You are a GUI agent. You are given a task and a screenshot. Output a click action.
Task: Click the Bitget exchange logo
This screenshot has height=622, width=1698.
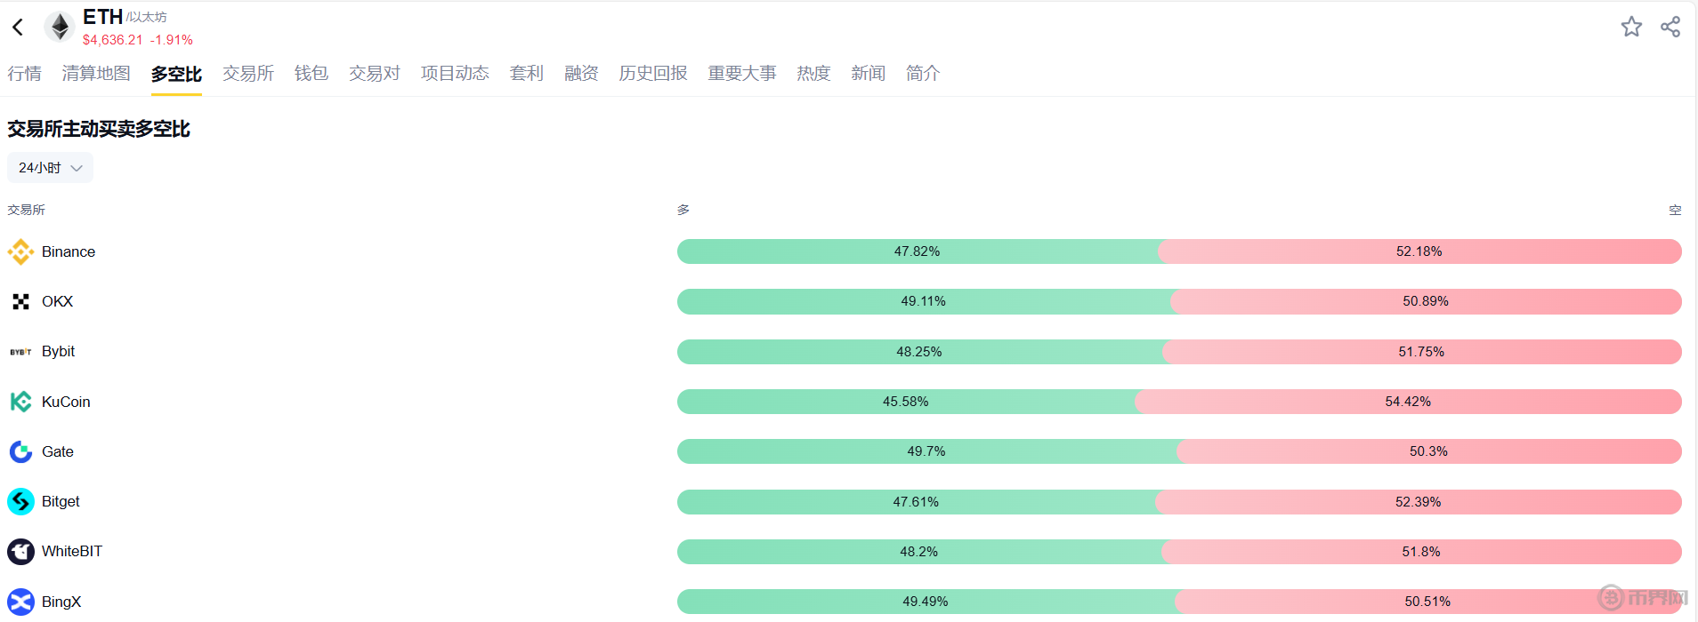coord(20,502)
